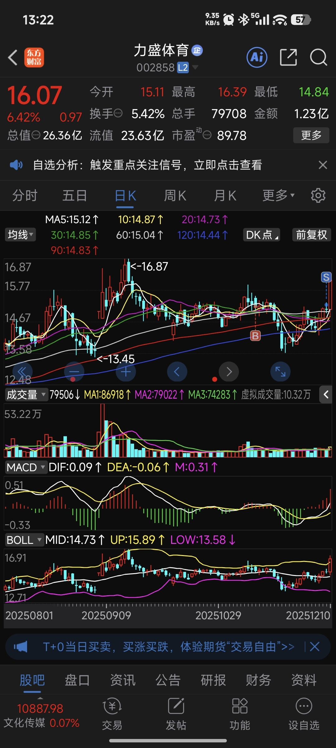Open the 交易 trade icon
This screenshot has height=748, width=336.
(112, 714)
